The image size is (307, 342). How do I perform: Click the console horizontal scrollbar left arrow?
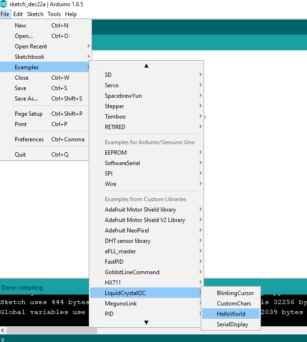click(3, 331)
